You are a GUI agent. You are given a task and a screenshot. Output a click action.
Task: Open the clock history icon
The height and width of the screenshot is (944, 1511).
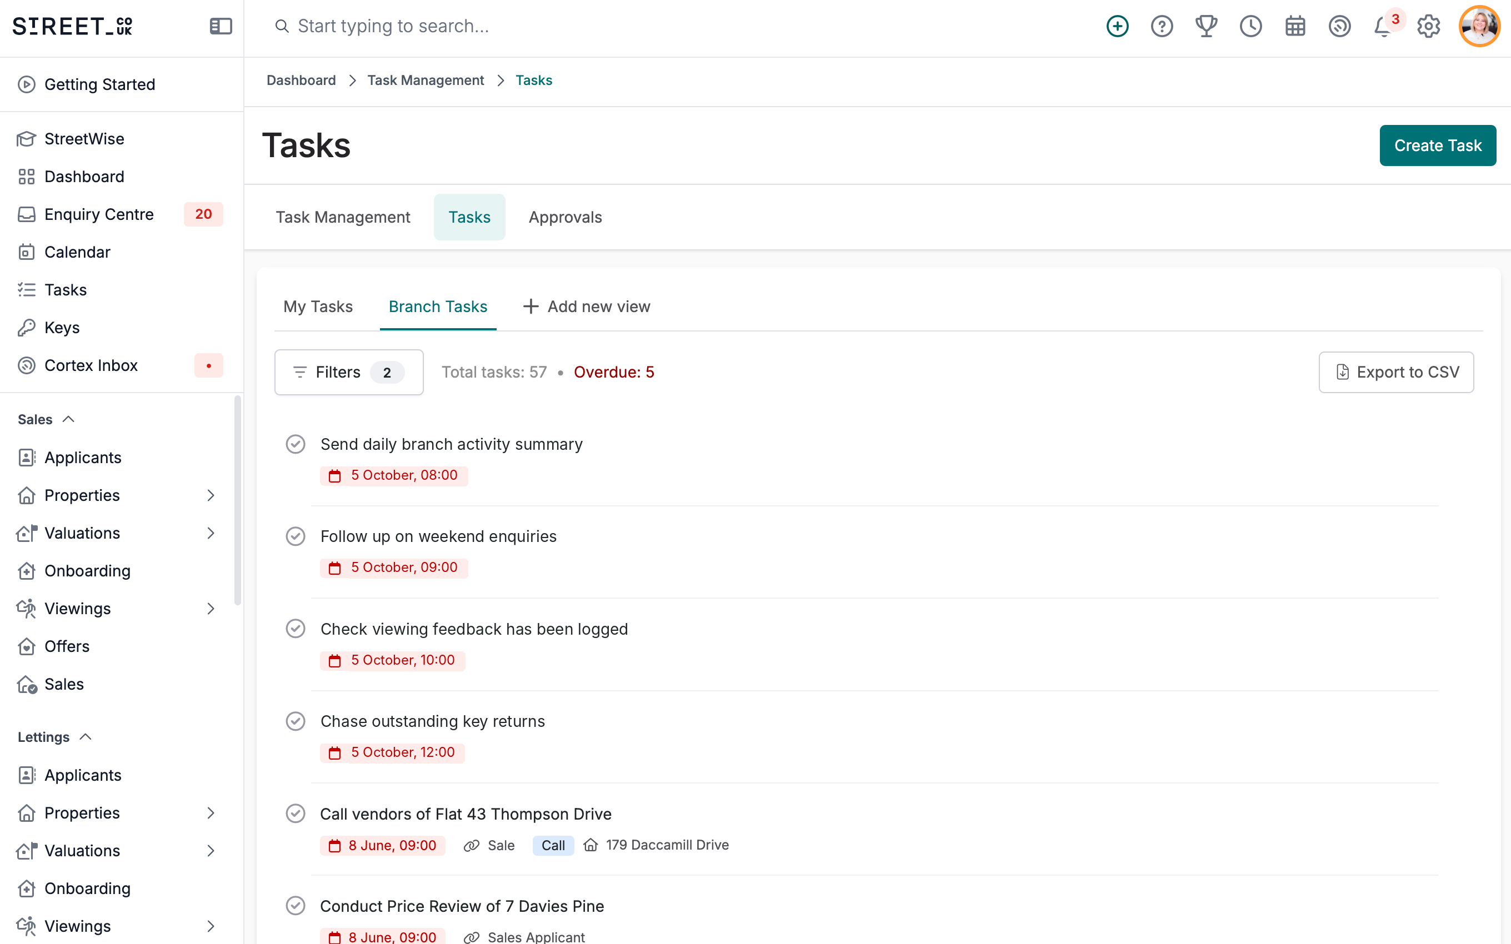point(1250,26)
